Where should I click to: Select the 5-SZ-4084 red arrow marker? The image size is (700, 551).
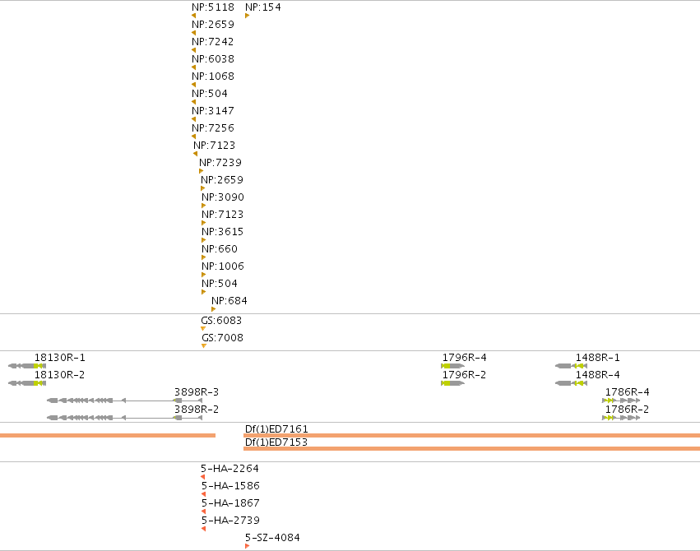pos(248,546)
